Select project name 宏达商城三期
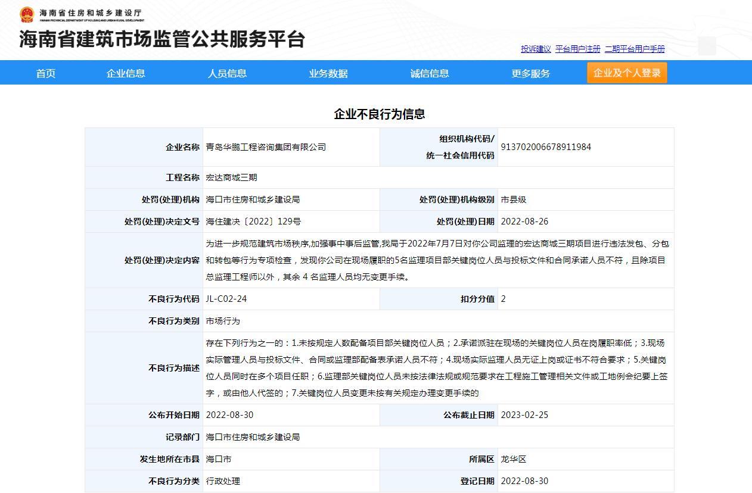The width and height of the screenshot is (752, 493). (231, 177)
